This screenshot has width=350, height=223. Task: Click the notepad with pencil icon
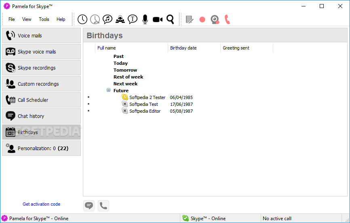click(190, 20)
